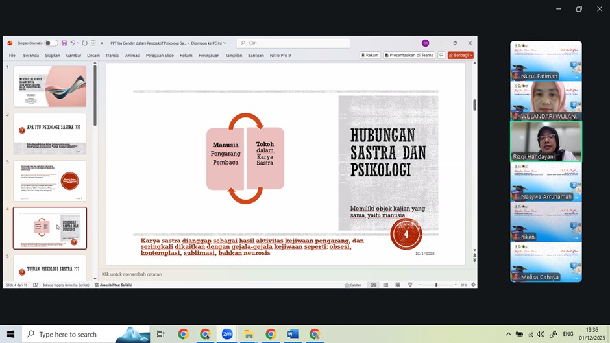This screenshot has width=610, height=343.
Task: Open the Undo history dropdown arrow
Action: point(79,43)
